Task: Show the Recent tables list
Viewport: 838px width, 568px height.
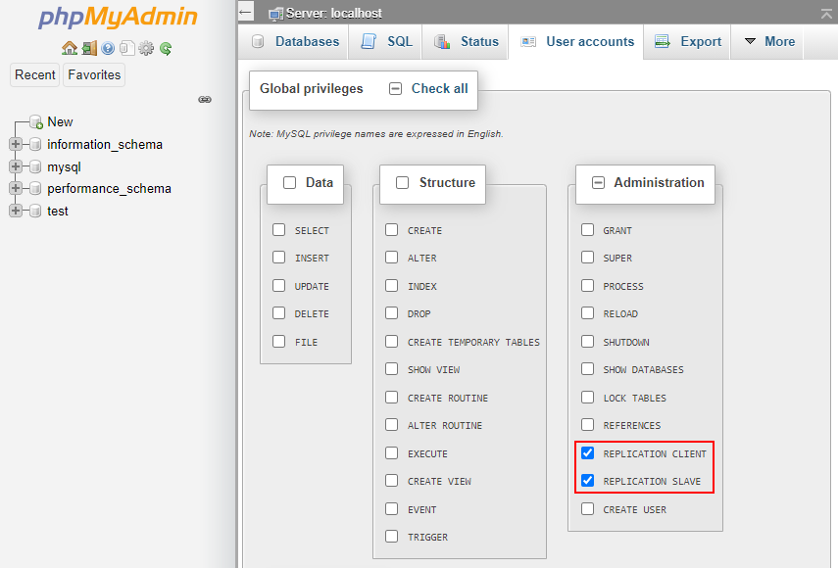Action: tap(34, 74)
